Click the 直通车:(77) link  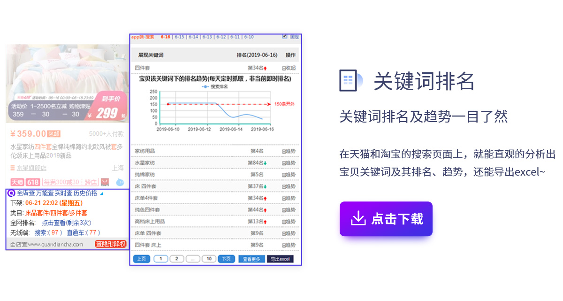84,232
